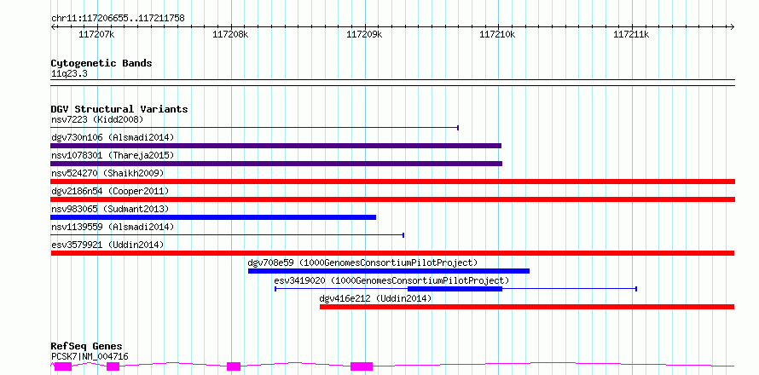Click the dgv2186n54 red variant bar

(392, 199)
